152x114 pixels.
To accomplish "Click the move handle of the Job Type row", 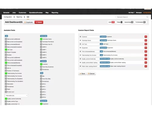I will pos(80,44).
